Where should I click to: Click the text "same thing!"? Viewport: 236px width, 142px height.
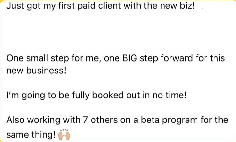31,135
